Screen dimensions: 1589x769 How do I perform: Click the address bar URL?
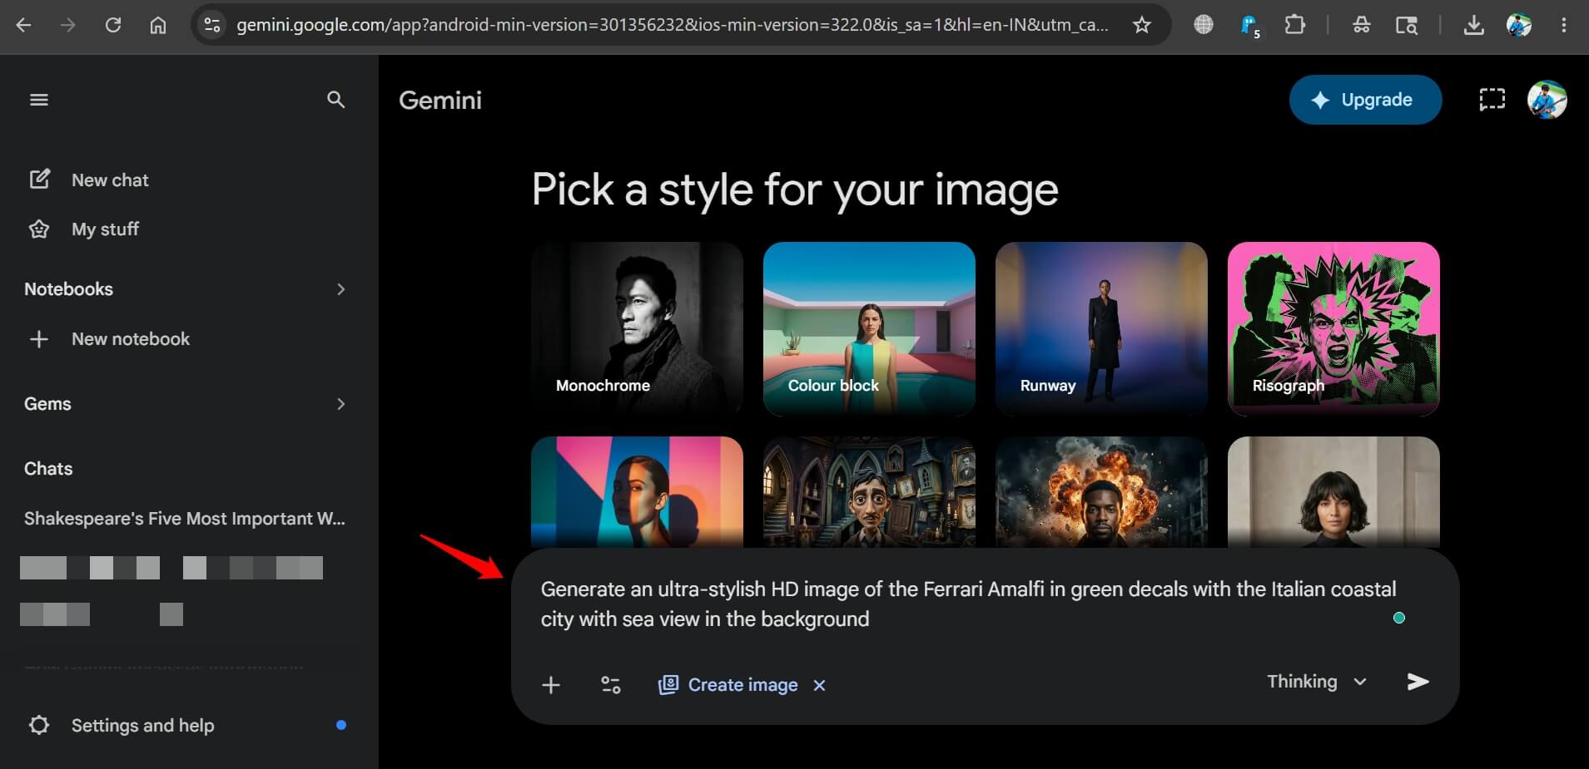(673, 25)
